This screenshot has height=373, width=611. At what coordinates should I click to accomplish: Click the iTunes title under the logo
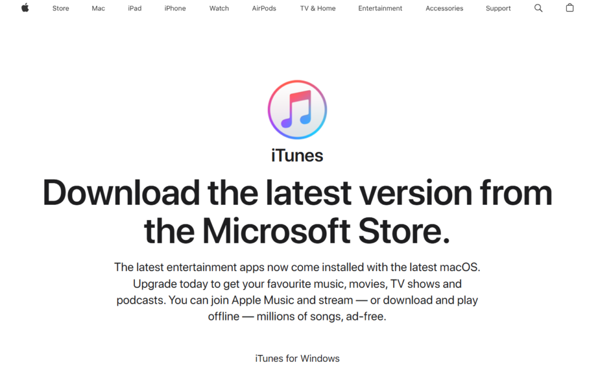click(x=297, y=156)
